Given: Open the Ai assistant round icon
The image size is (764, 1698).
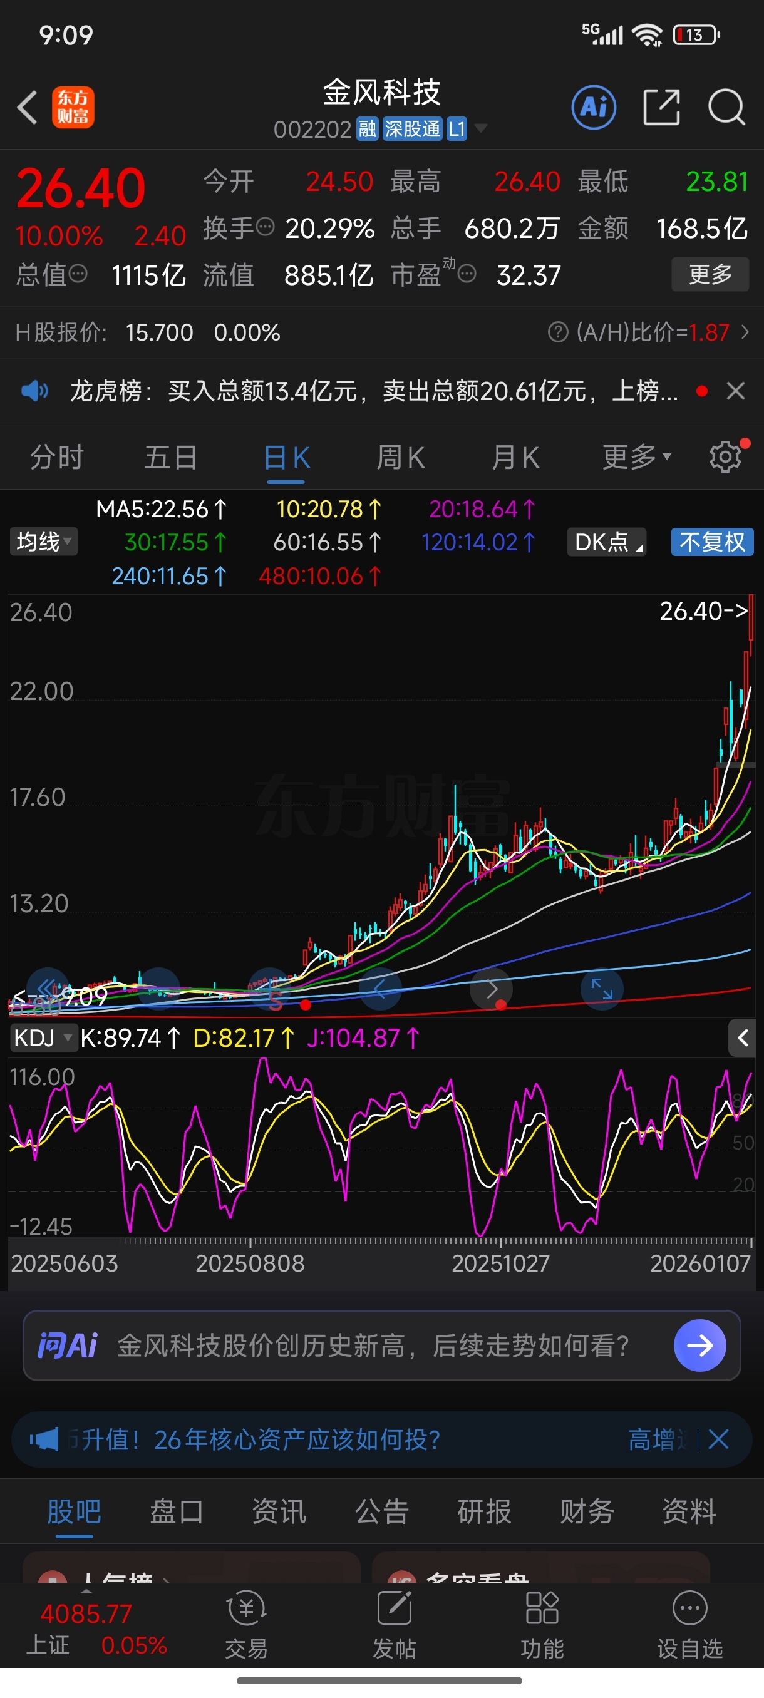Looking at the screenshot, I should [594, 107].
